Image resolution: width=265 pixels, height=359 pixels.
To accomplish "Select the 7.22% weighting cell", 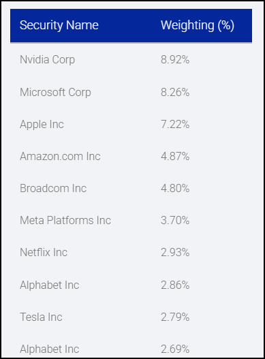I will (x=175, y=125).
